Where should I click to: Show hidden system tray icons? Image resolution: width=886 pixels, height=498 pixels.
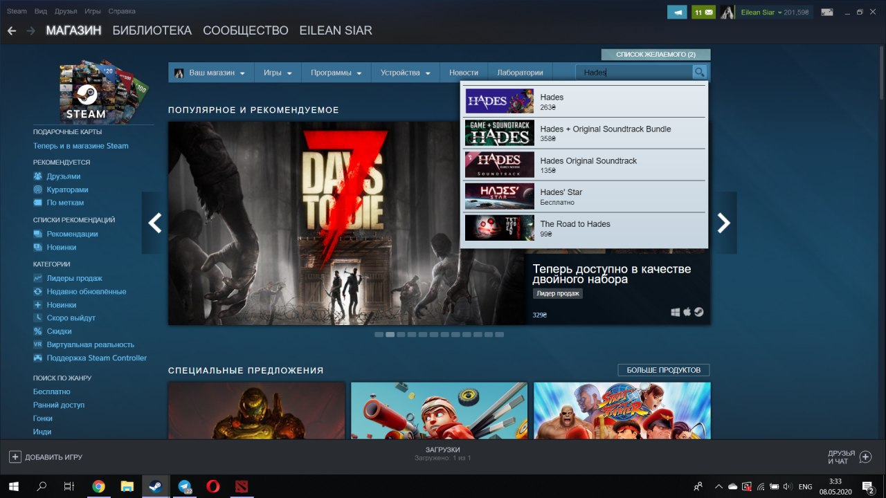click(x=718, y=486)
